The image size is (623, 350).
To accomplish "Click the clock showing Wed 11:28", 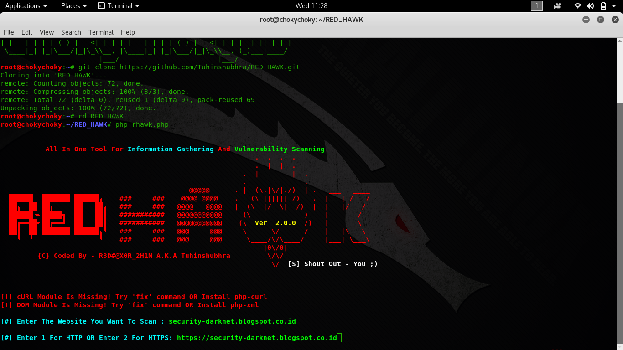I will pyautogui.click(x=311, y=6).
